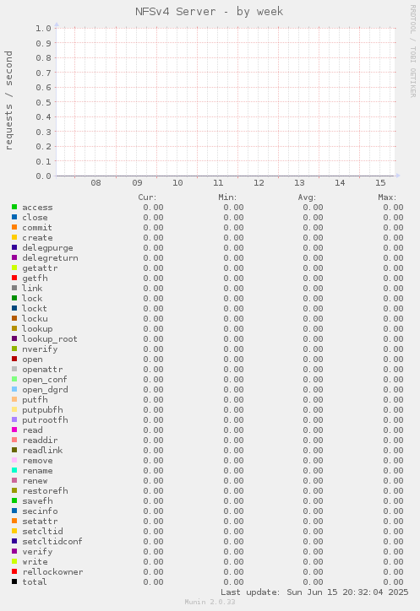420x611 pixels.
Task: Click the Cur value in the access row
Action: [x=153, y=208]
